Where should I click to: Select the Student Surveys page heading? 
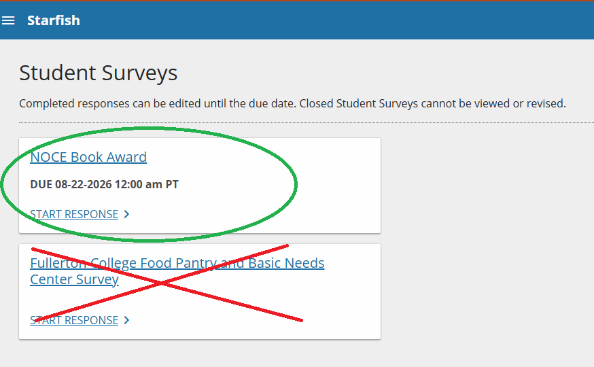[98, 73]
